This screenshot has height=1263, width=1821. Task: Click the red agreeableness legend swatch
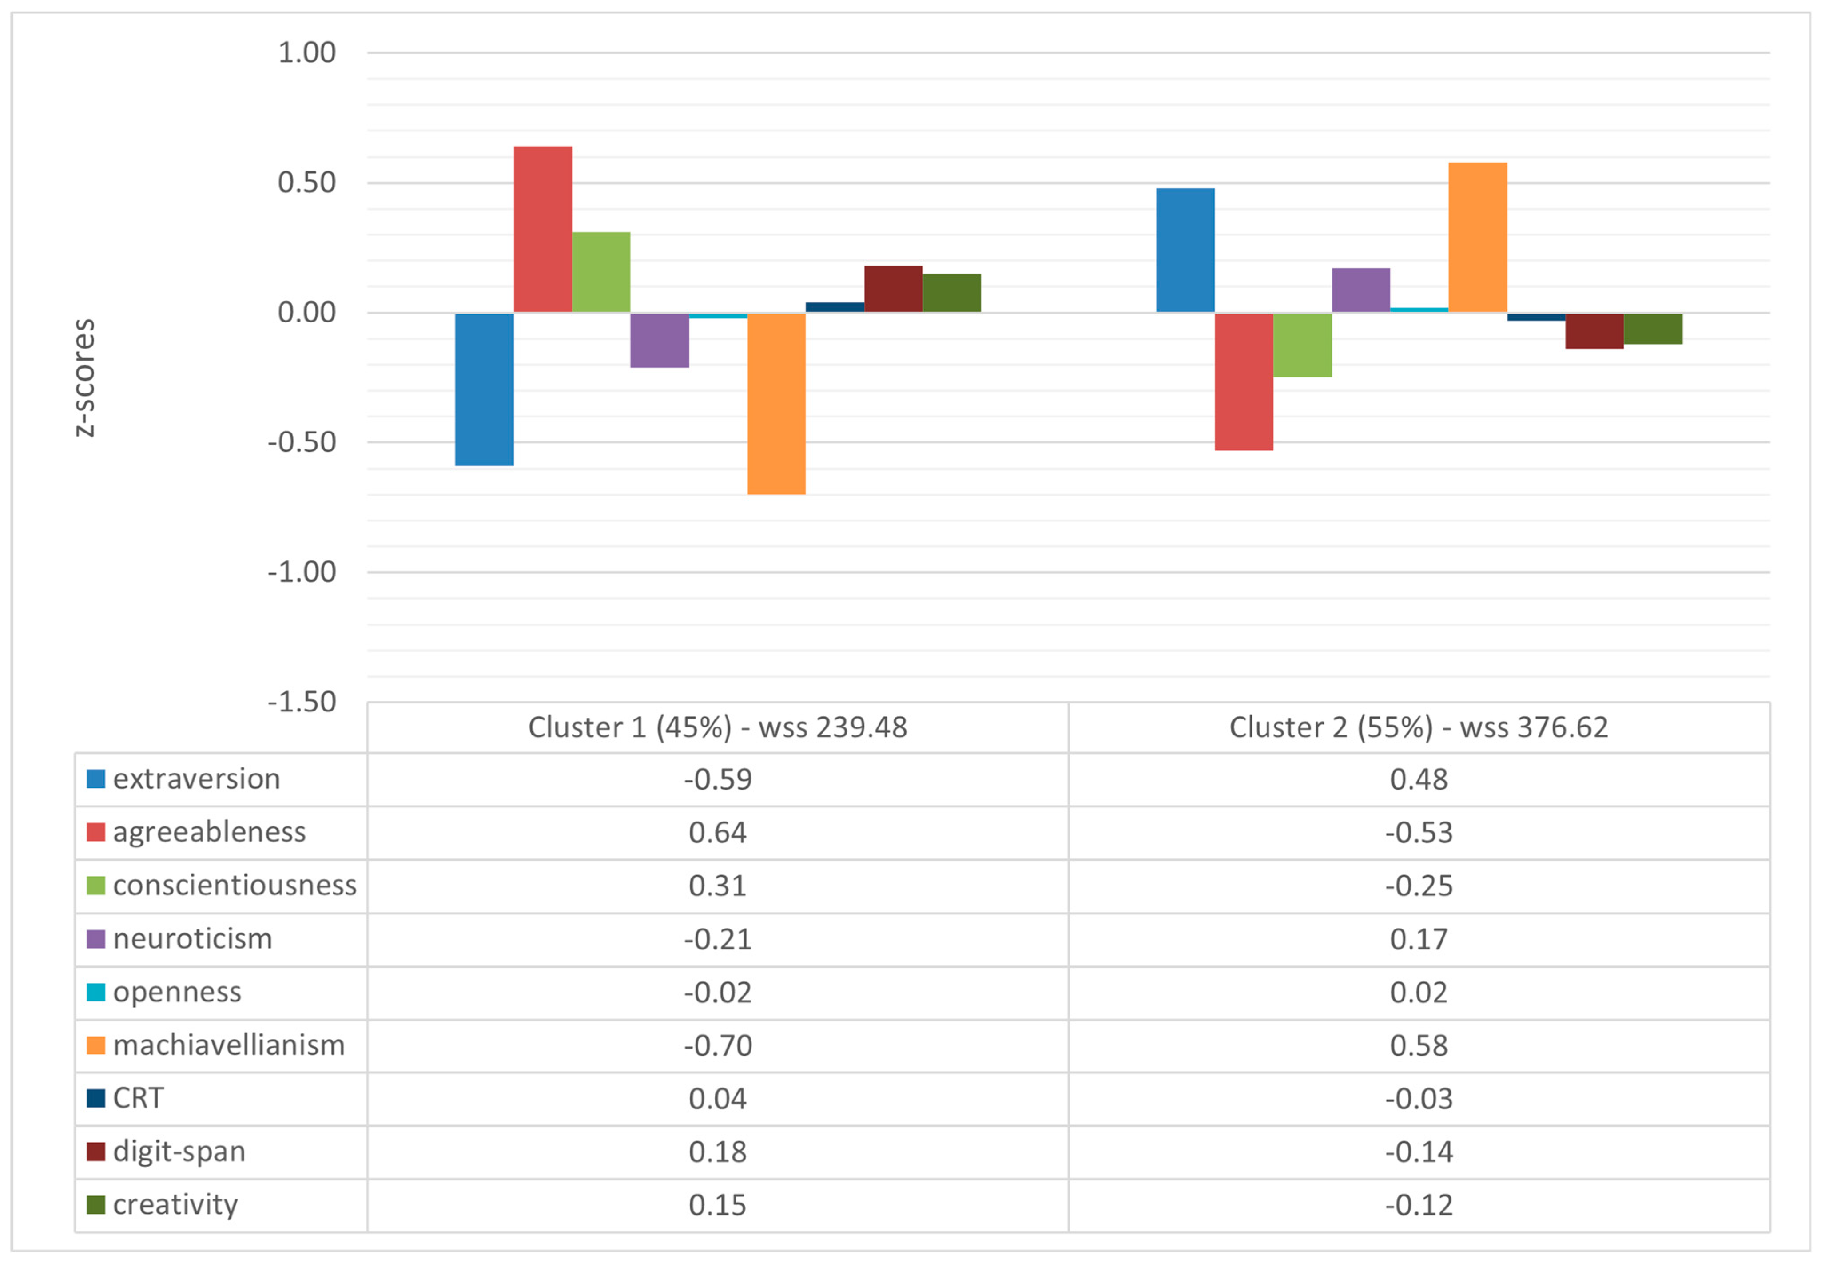(x=96, y=832)
